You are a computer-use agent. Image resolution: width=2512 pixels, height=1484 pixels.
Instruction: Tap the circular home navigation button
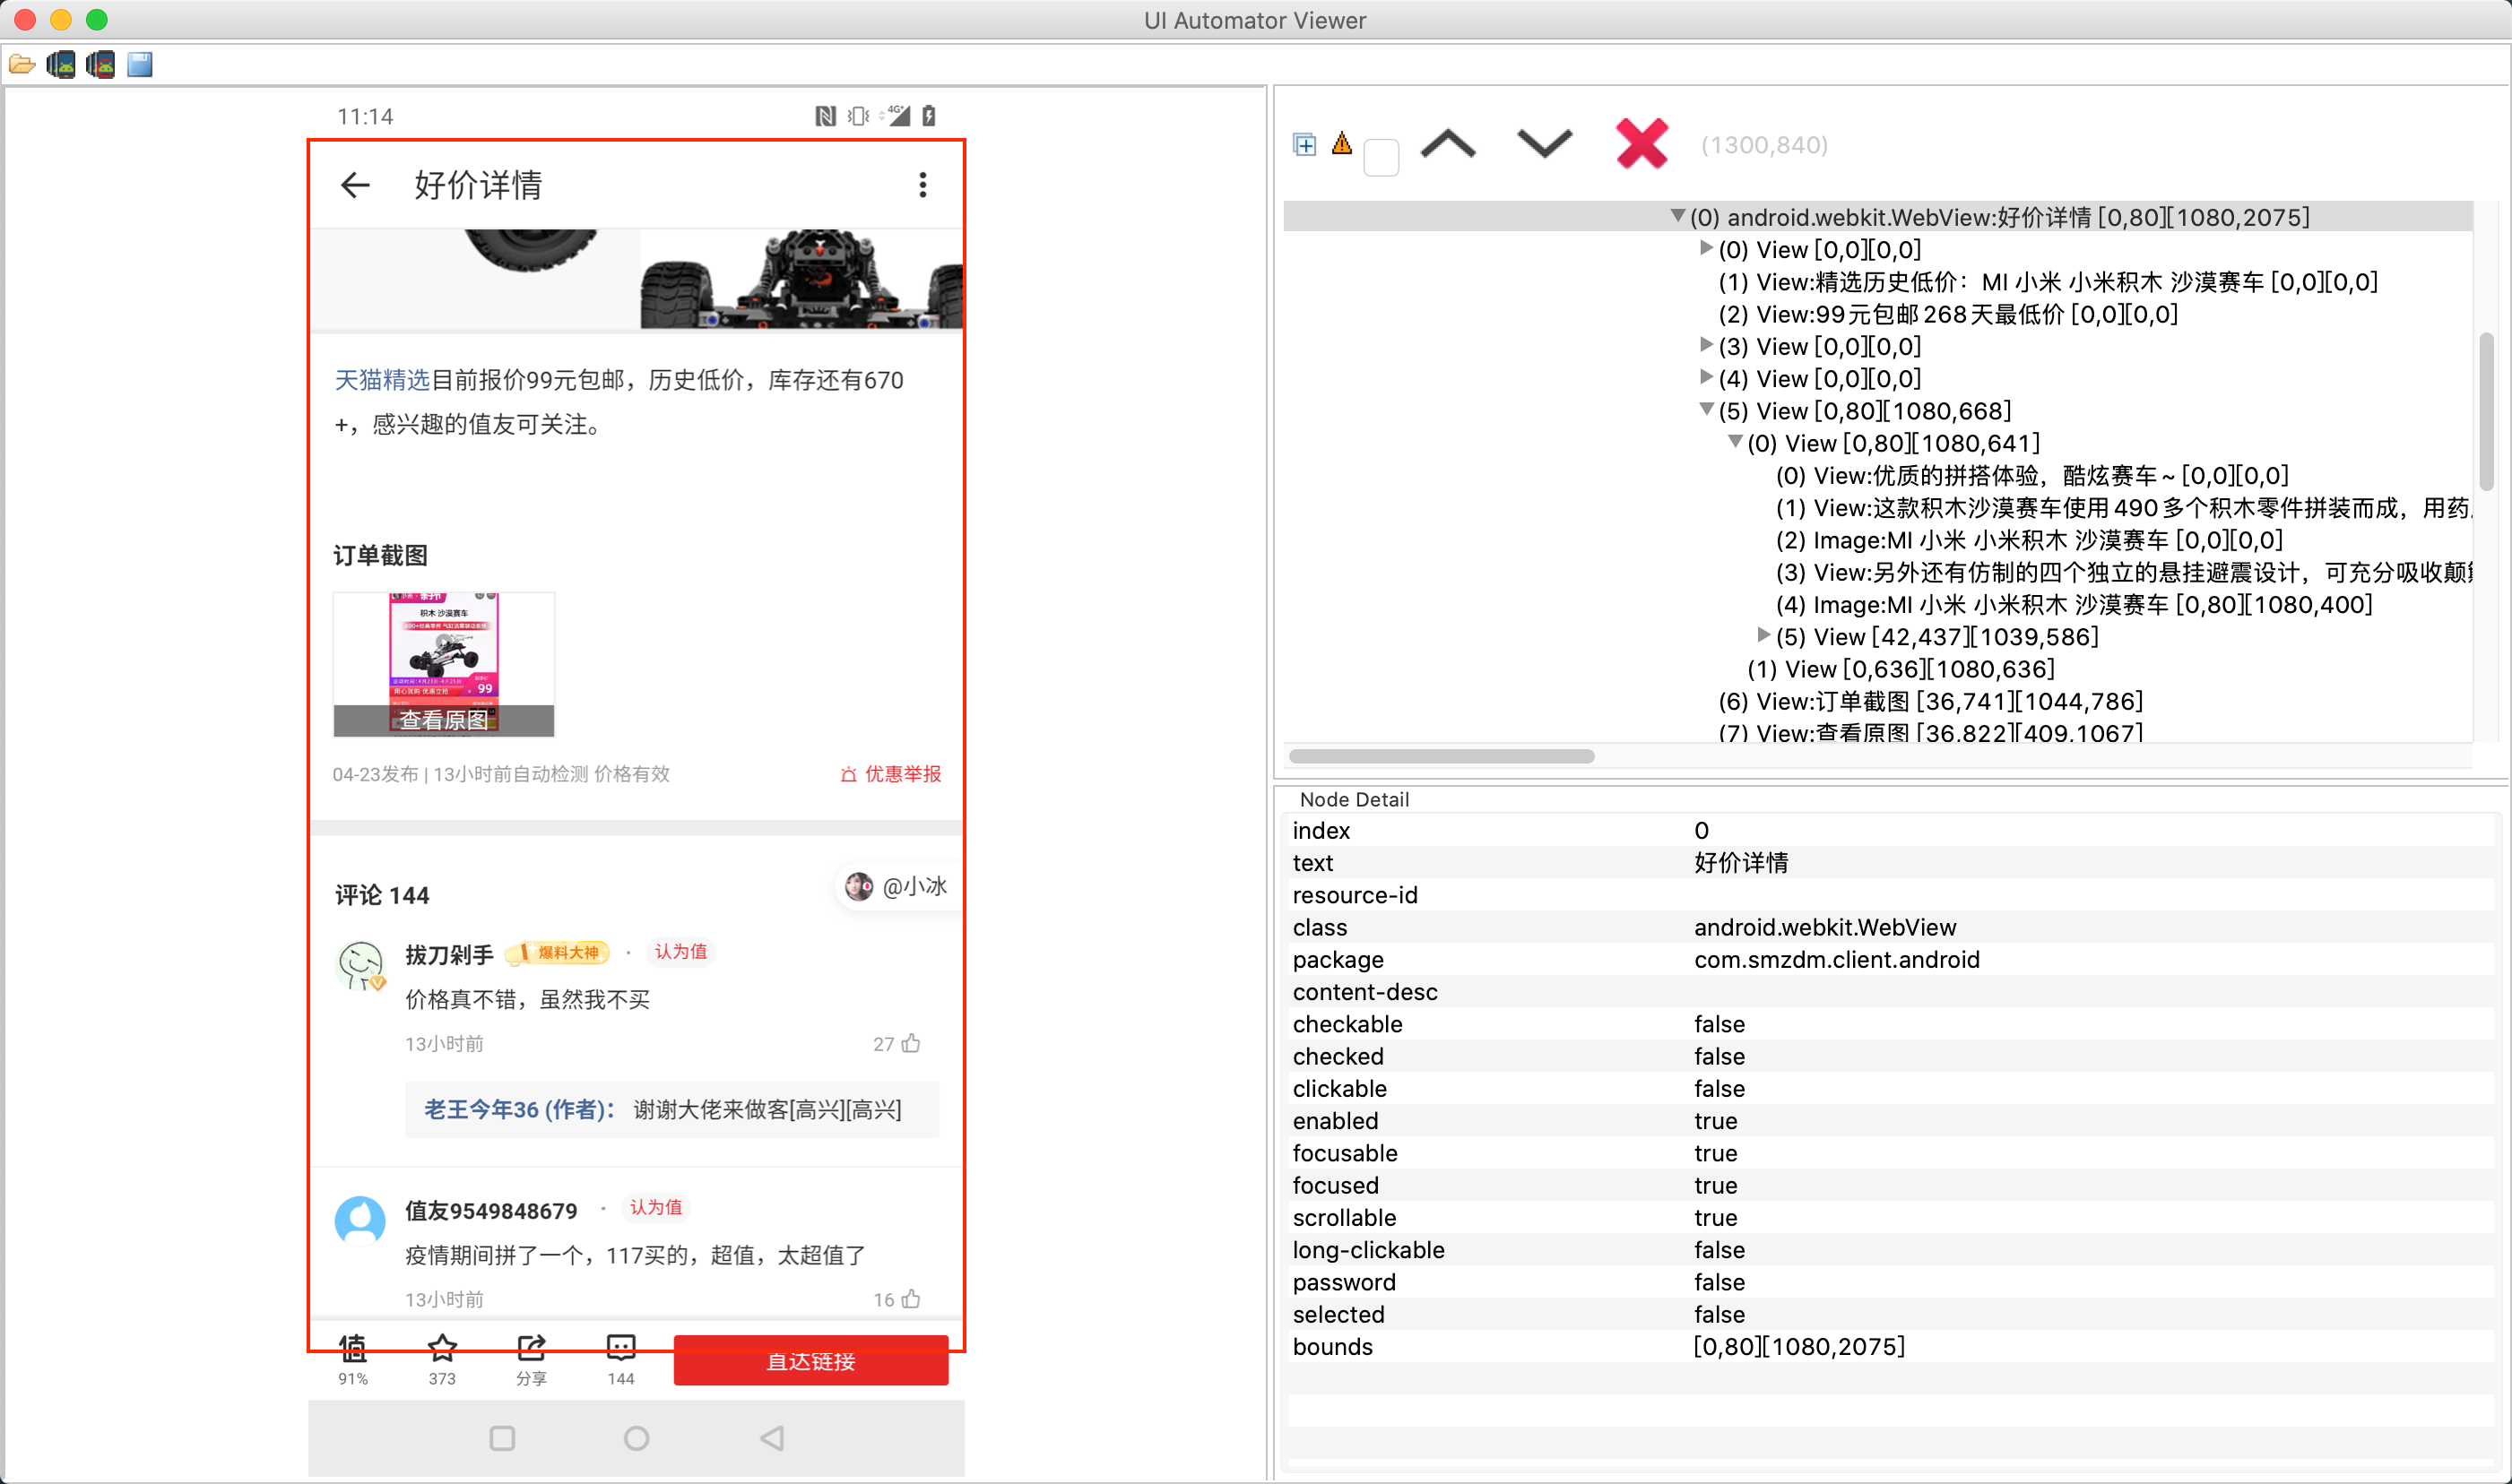[637, 1438]
